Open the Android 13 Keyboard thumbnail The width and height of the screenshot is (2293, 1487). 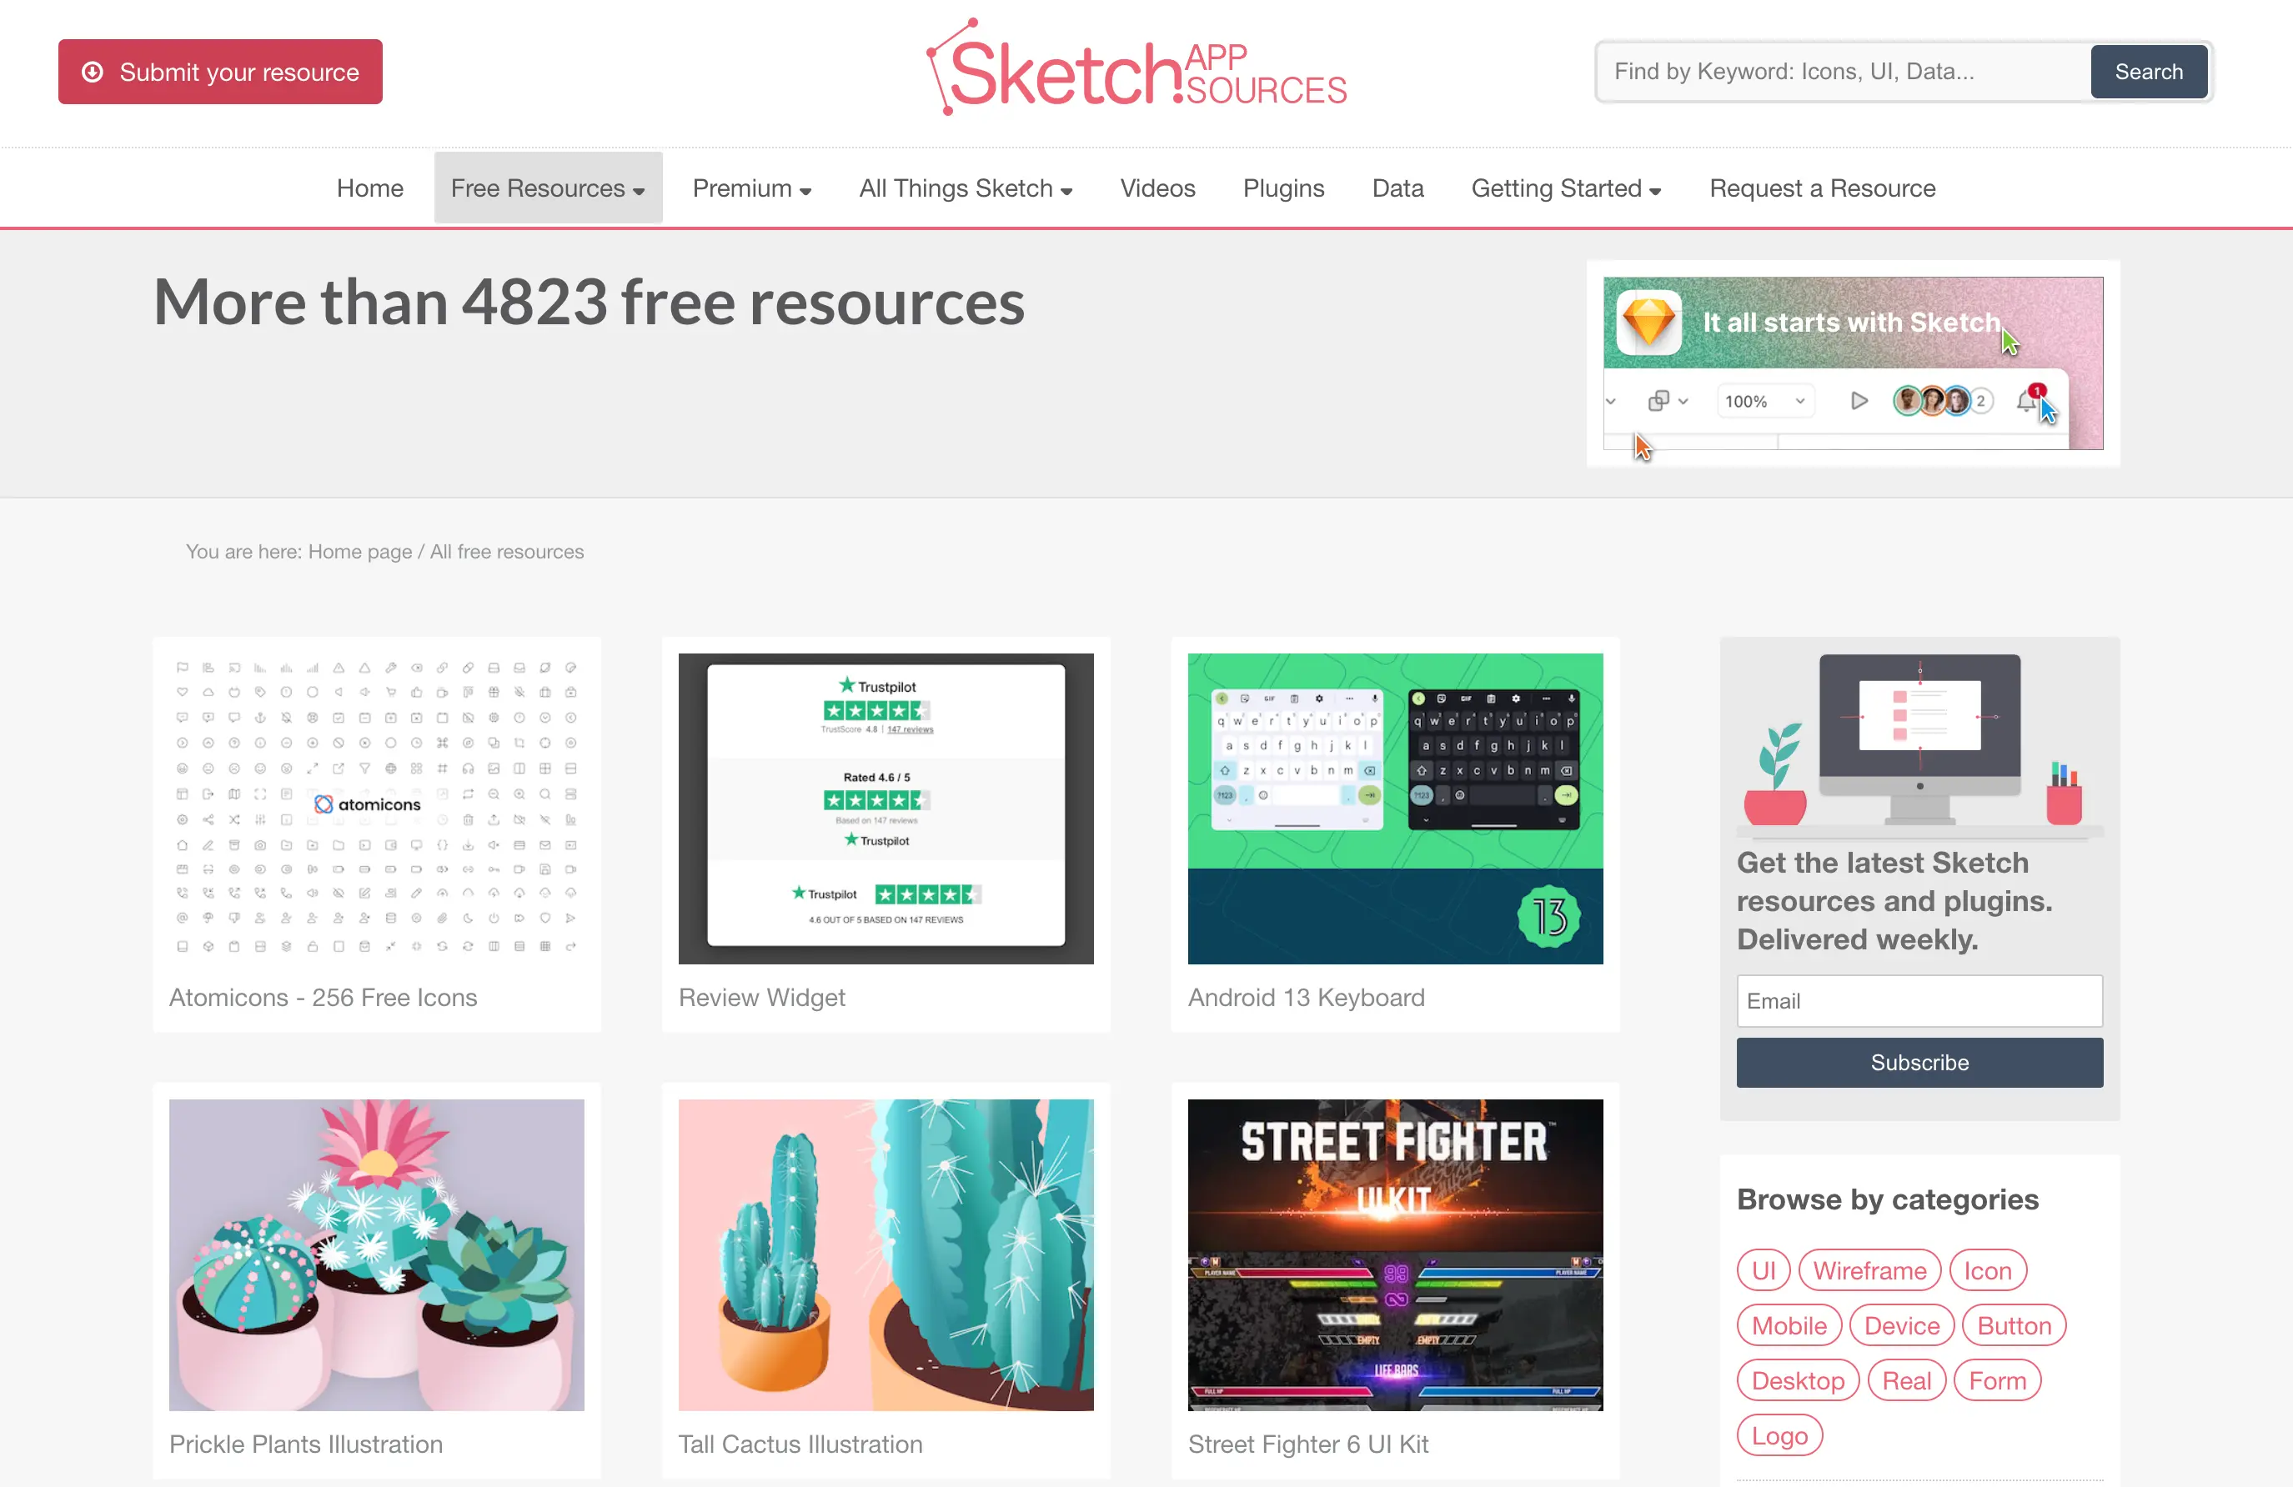tap(1395, 808)
